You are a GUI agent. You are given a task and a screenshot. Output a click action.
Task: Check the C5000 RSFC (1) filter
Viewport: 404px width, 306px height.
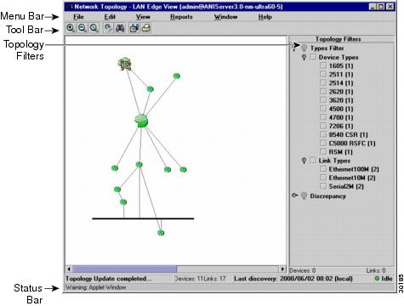click(323, 143)
